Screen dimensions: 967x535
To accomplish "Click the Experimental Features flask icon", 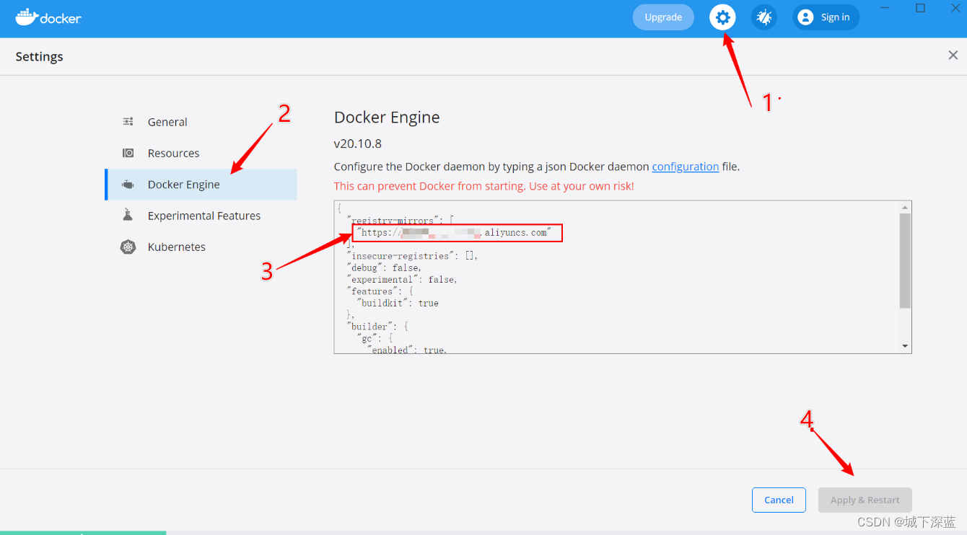I will tap(128, 216).
